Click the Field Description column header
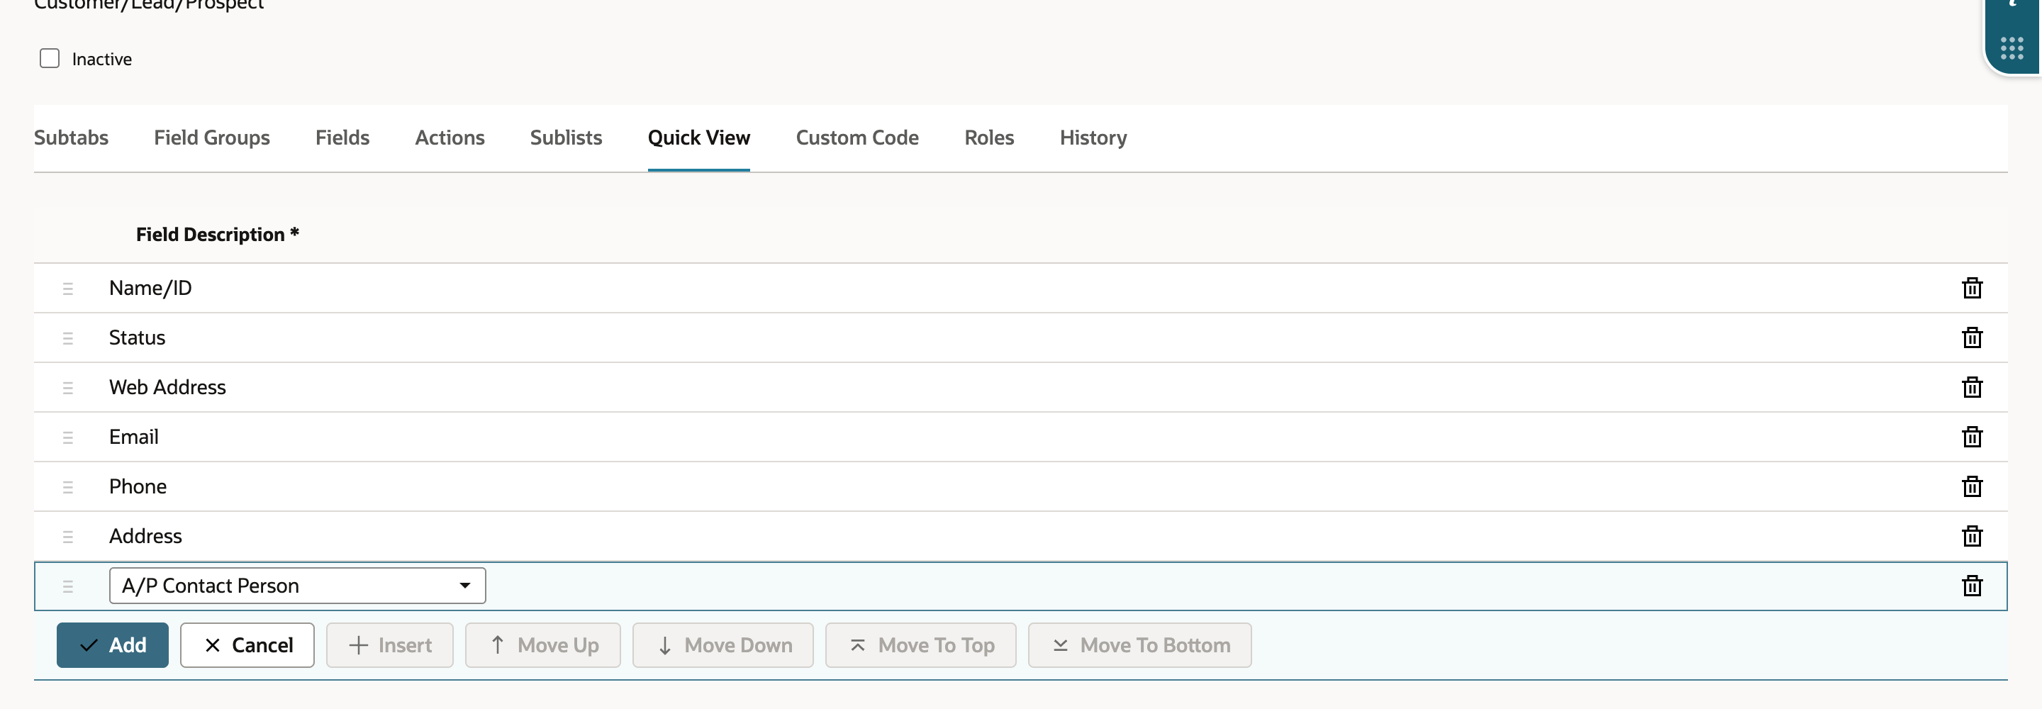This screenshot has height=709, width=2042. [x=217, y=235]
